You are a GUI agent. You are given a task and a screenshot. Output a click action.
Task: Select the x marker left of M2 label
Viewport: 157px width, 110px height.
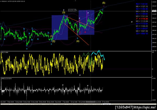click(x=132, y=22)
